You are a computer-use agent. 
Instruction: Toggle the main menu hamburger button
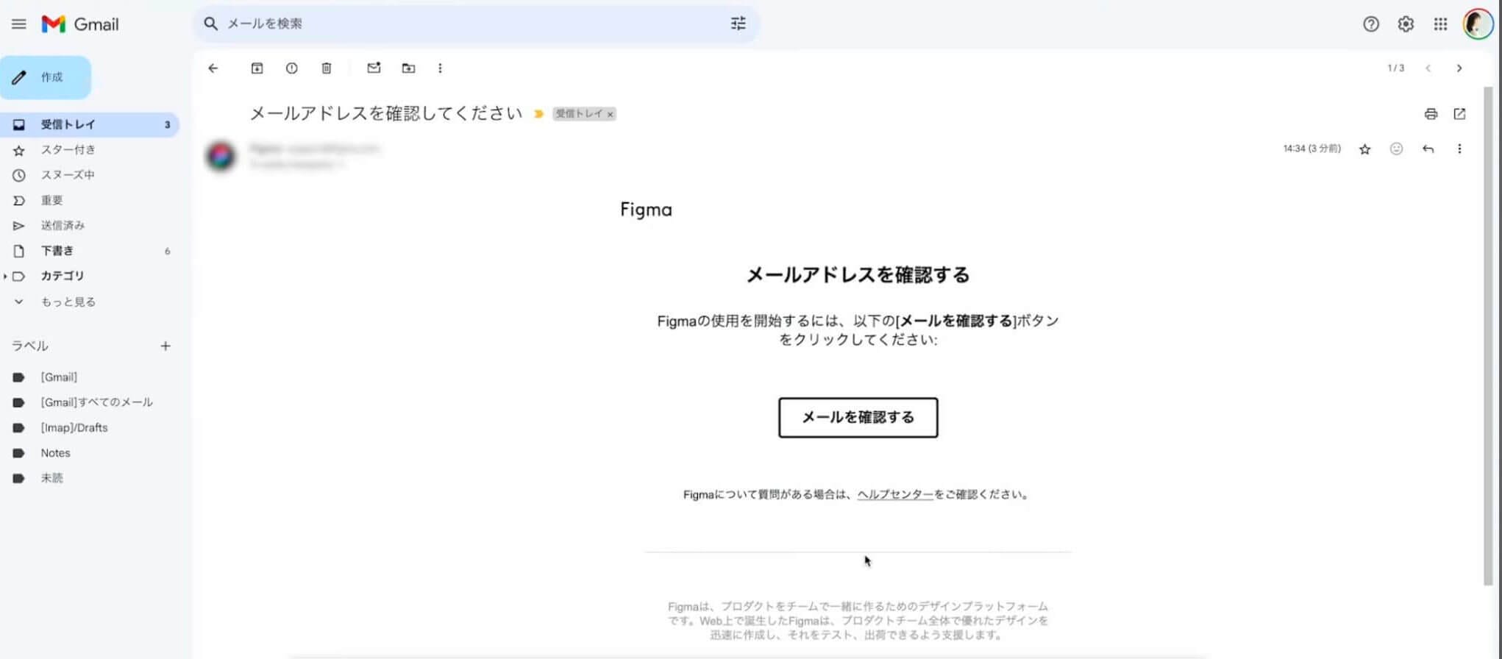(19, 24)
